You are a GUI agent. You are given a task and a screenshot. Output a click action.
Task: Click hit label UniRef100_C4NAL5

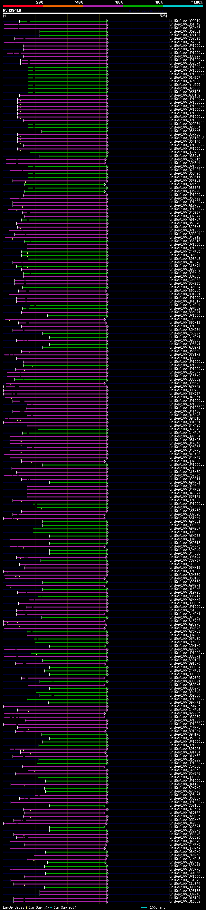(x=185, y=251)
